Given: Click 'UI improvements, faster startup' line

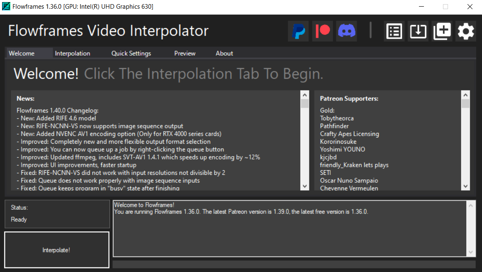Looking at the screenshot, I should point(77,165).
